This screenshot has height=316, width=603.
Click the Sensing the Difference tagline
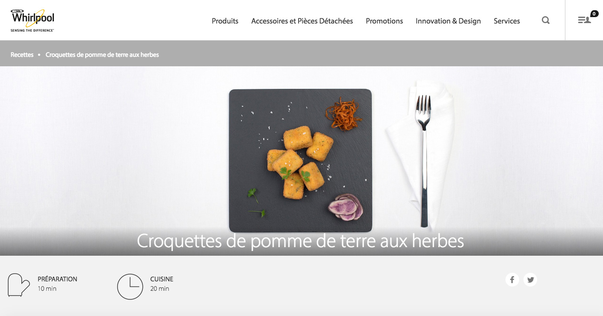[x=32, y=30]
